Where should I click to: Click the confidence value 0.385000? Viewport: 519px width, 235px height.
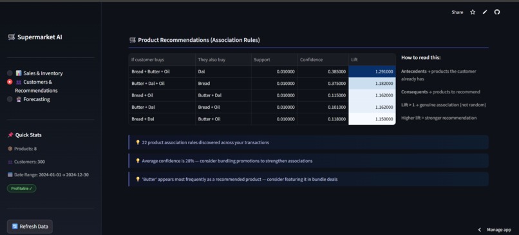coord(323,71)
